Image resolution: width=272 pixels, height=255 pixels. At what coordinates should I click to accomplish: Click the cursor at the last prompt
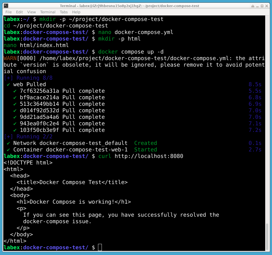(x=100, y=247)
